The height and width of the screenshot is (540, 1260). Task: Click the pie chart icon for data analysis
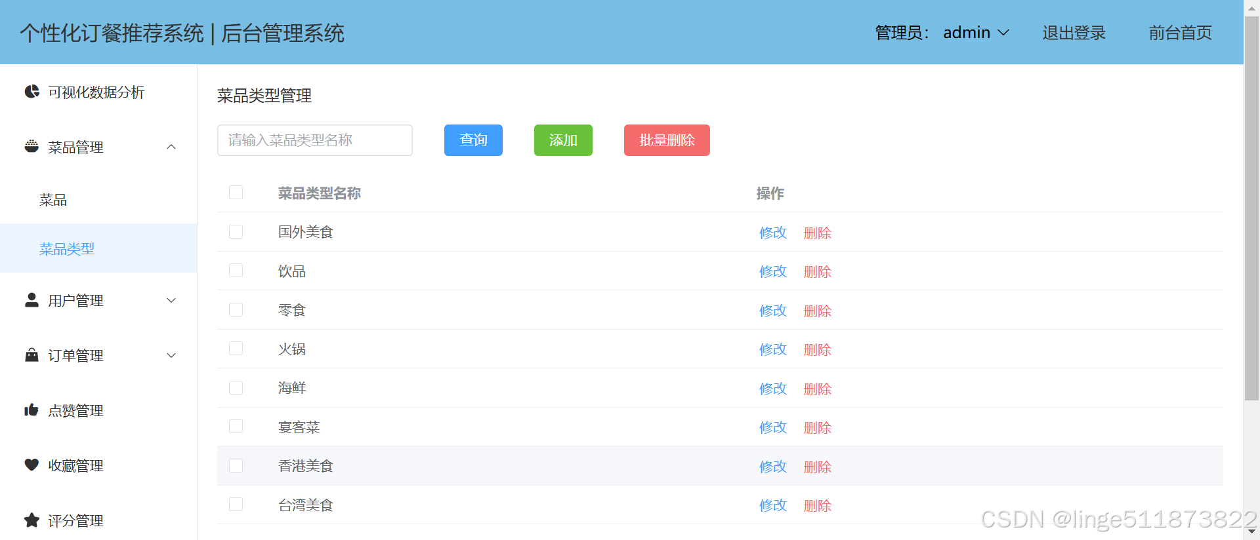tap(31, 92)
